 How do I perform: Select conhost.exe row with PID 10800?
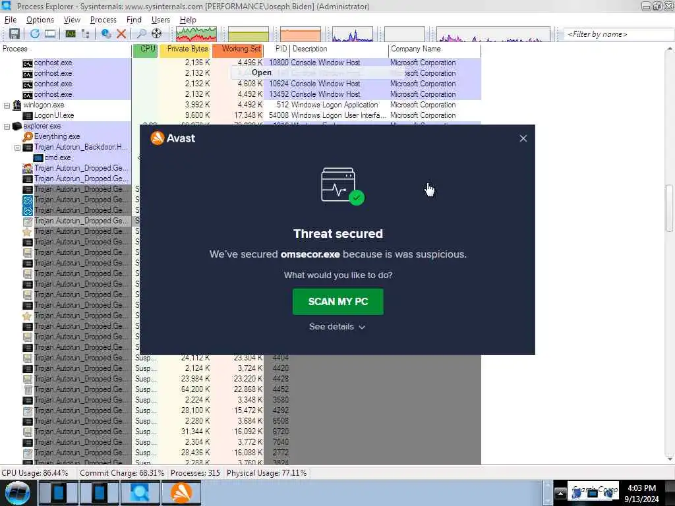240,63
